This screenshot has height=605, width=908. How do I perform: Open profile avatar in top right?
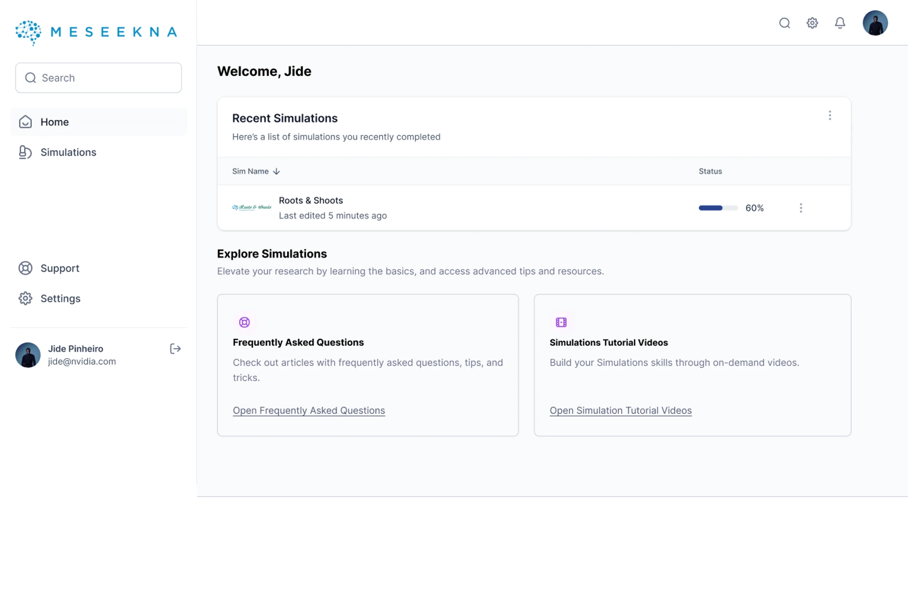click(x=875, y=23)
